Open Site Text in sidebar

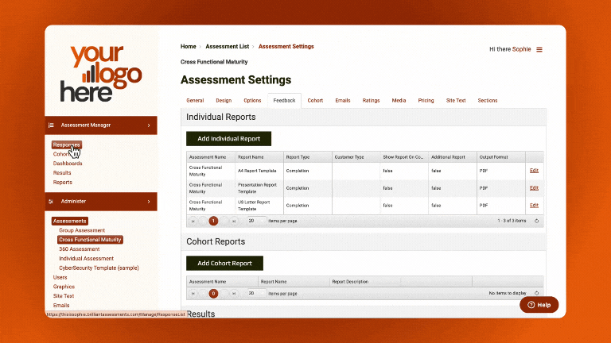click(64, 296)
